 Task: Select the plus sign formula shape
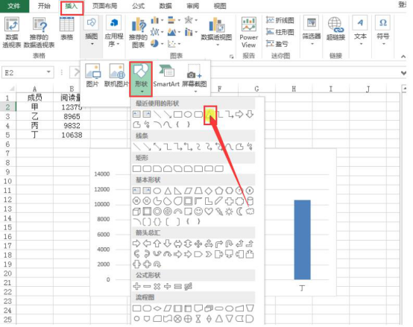pos(136,286)
